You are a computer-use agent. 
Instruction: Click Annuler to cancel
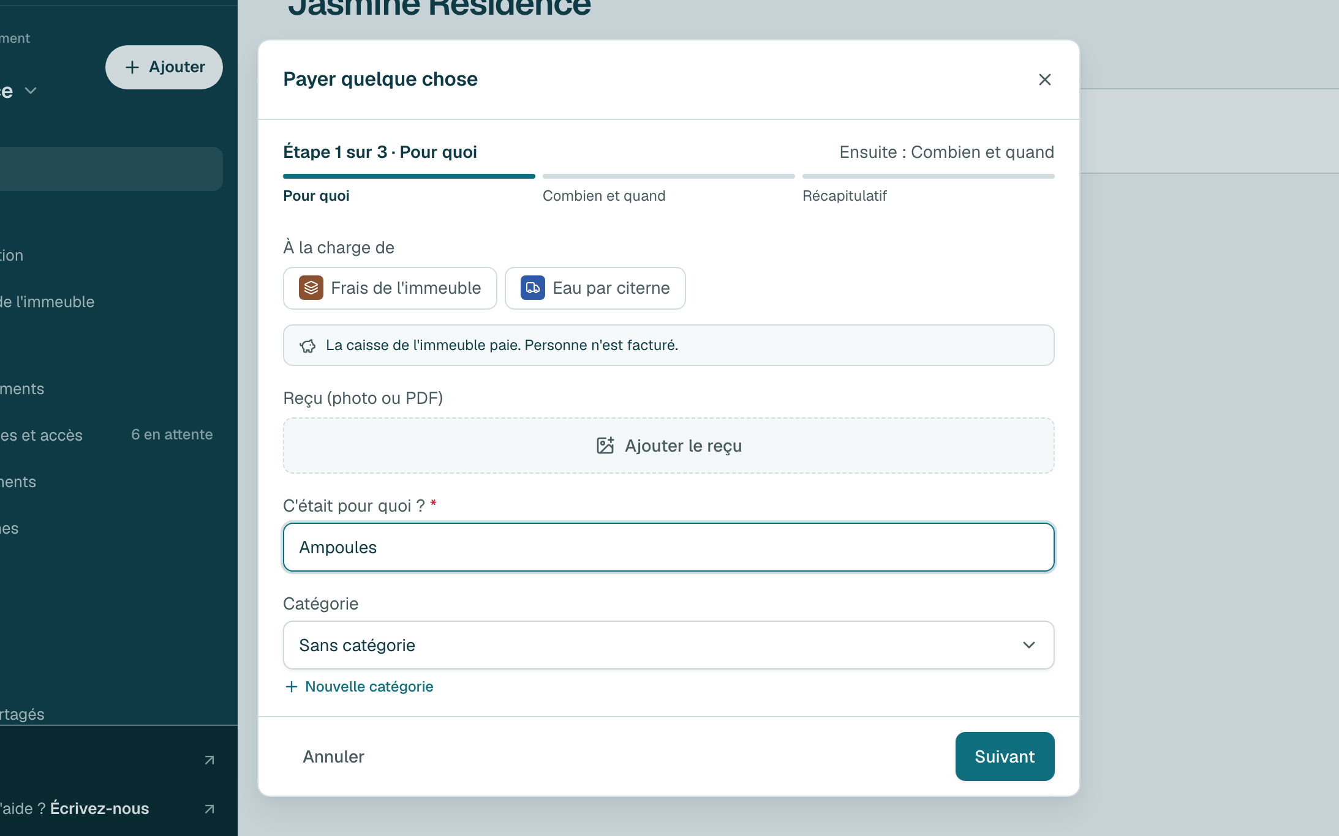tap(334, 756)
